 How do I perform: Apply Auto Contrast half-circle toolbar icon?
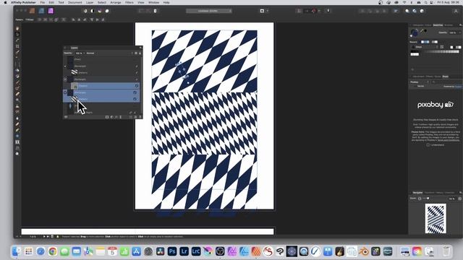click(x=93, y=11)
